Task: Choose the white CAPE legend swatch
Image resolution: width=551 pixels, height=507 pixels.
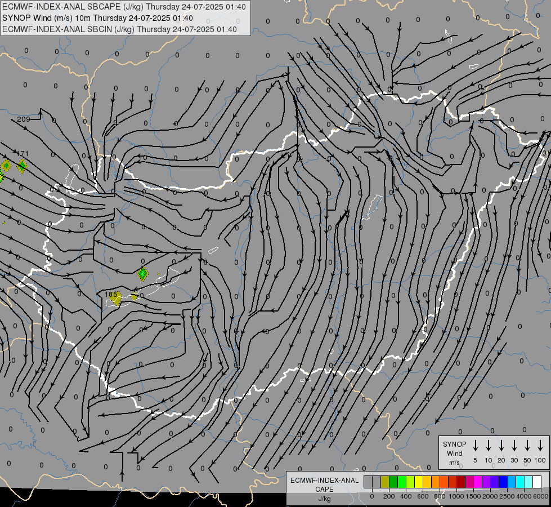Action: (536, 482)
